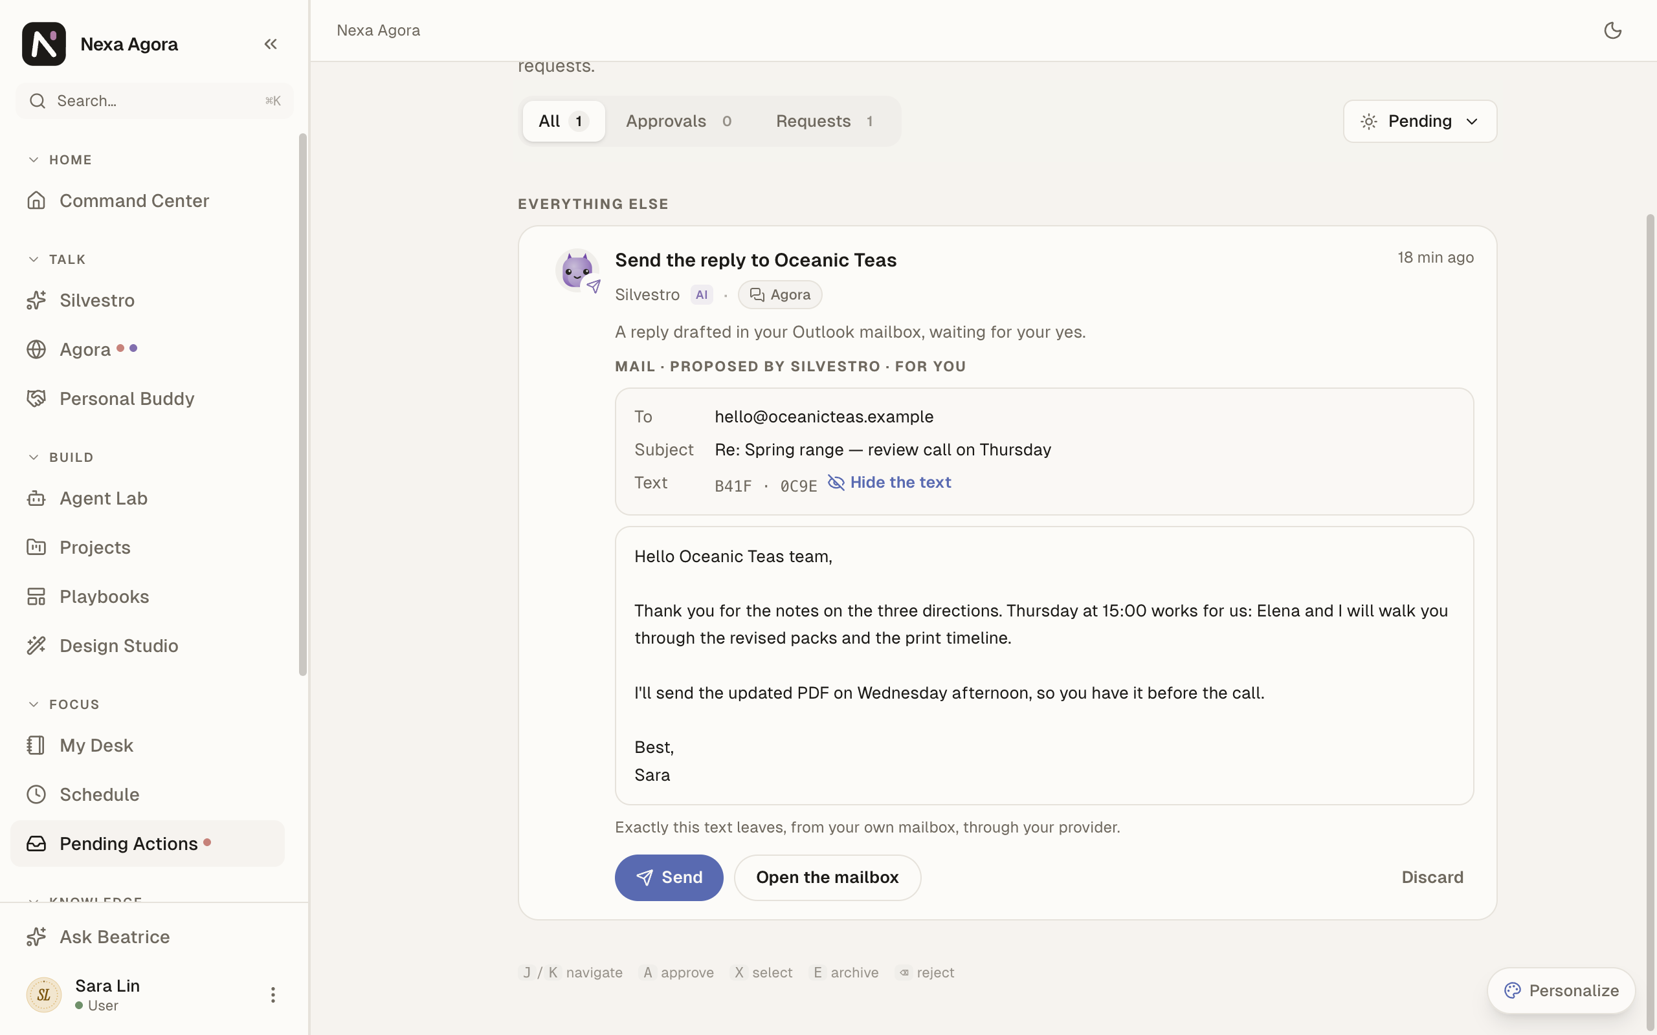This screenshot has height=1035, width=1657.
Task: Open Pending Actions inbox icon
Action: point(36,844)
